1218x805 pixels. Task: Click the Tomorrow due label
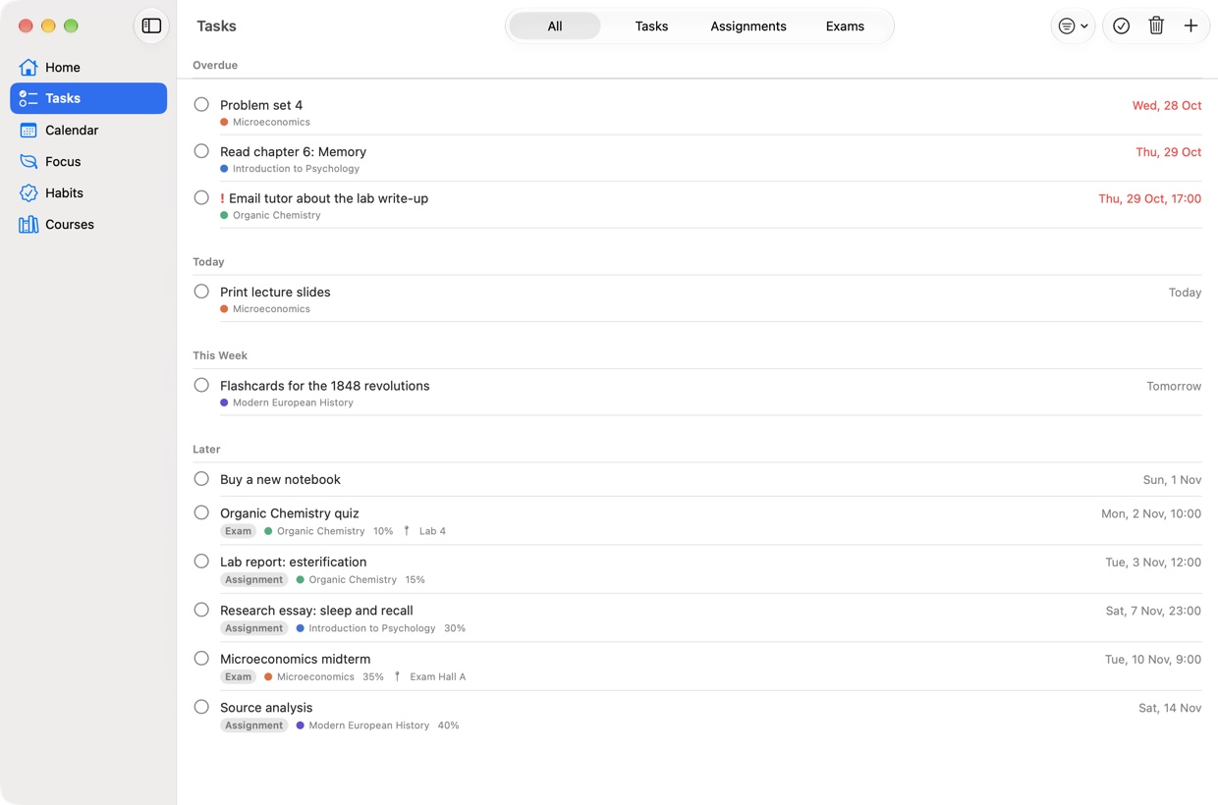coord(1174,386)
